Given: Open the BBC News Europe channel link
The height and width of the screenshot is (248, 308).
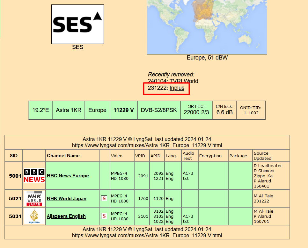Looking at the screenshot, I should click(x=68, y=176).
